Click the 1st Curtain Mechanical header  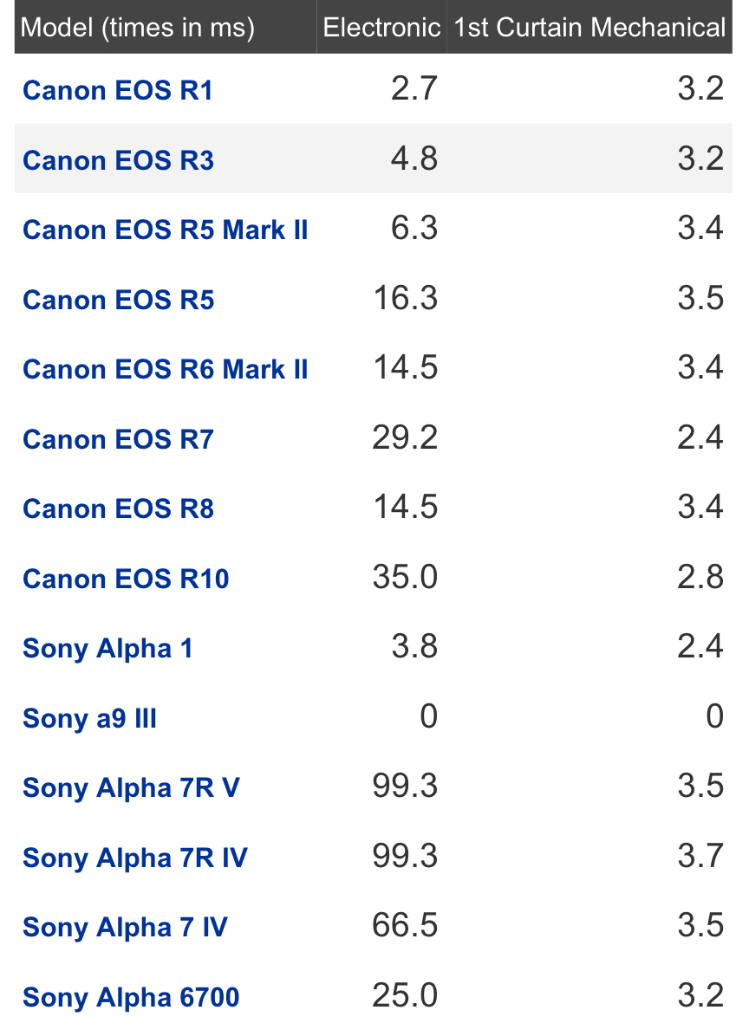point(589,28)
